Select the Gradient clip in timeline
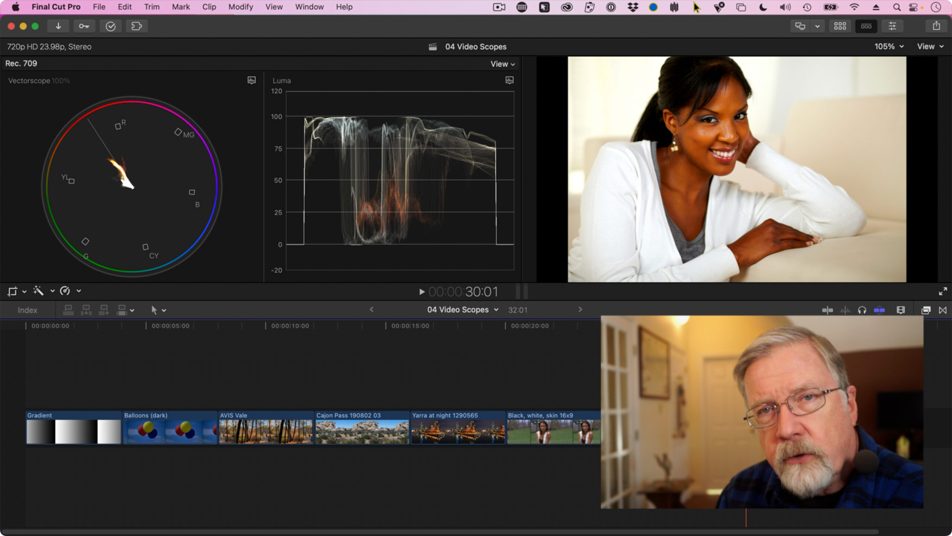The image size is (952, 536). pos(74,427)
